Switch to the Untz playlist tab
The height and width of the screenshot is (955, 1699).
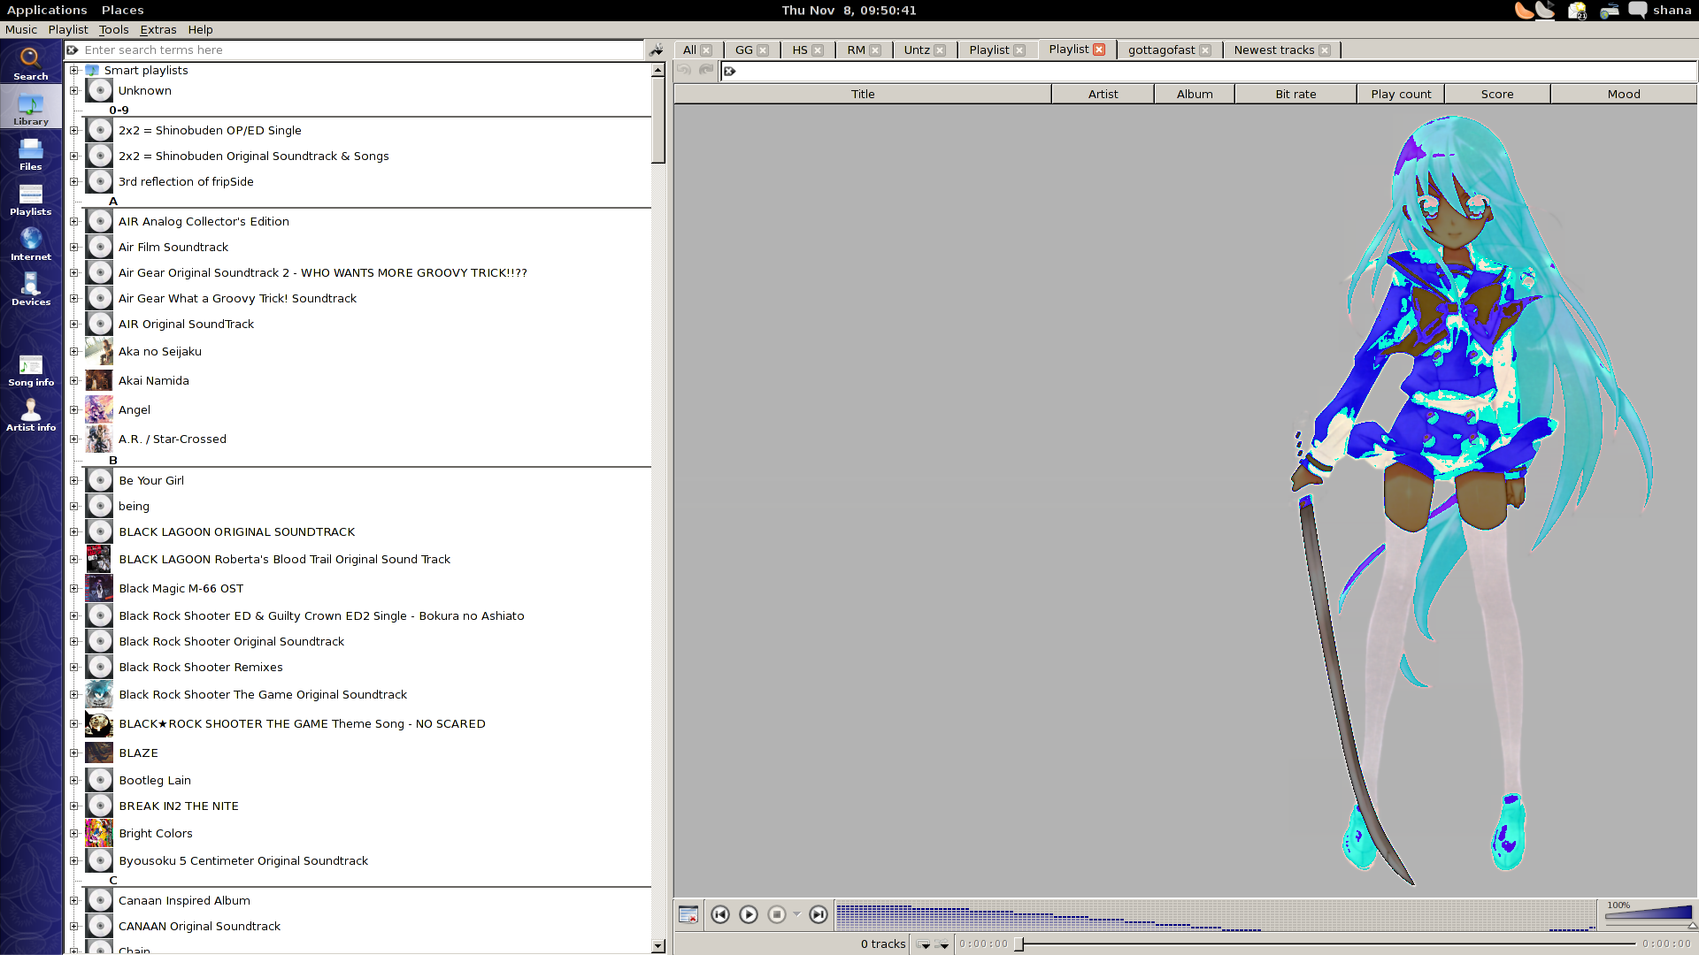[x=916, y=50]
